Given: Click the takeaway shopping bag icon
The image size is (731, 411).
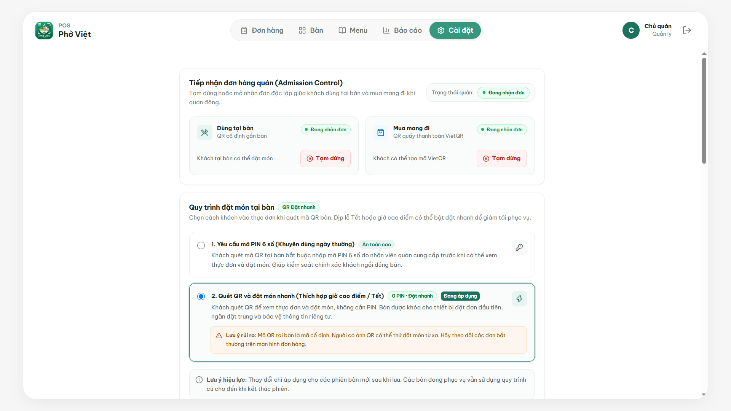Looking at the screenshot, I should point(381,132).
